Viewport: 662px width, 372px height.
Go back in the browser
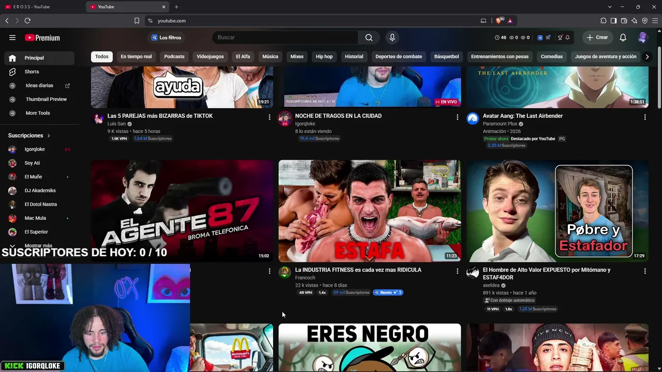pyautogui.click(x=7, y=21)
